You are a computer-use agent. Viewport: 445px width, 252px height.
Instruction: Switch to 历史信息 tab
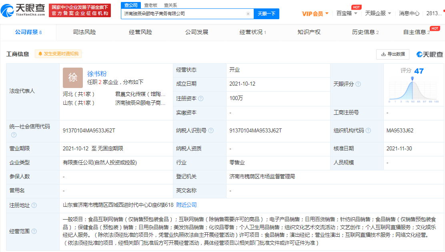[365, 32]
